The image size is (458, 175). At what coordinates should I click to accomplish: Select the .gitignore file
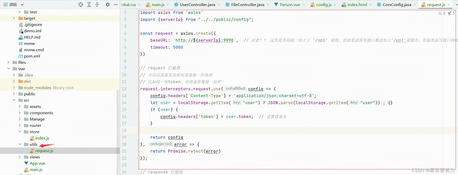33,24
